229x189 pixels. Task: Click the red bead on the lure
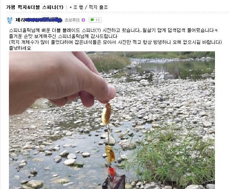(x=112, y=172)
